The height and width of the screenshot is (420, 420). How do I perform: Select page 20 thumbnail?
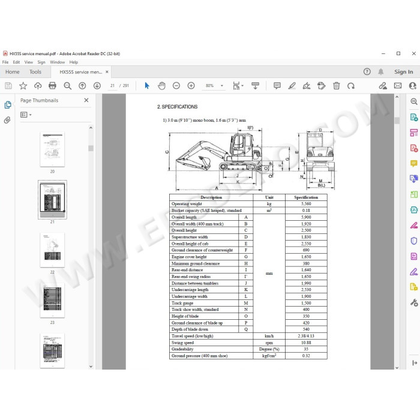[x=52, y=149]
